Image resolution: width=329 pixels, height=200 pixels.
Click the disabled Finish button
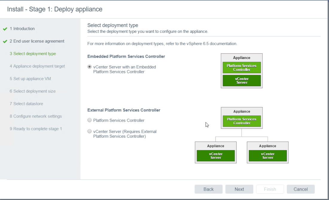[x=270, y=189]
